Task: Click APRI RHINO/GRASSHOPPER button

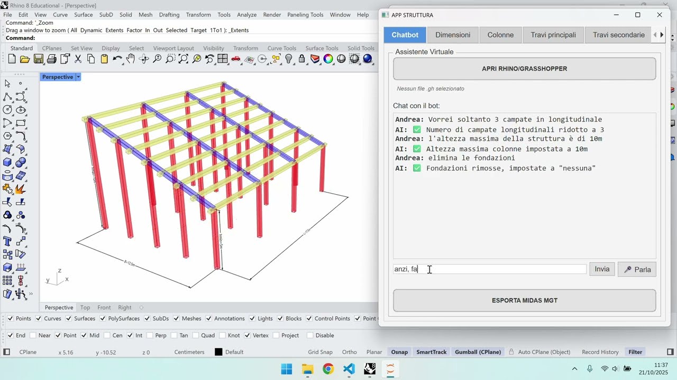Action: (524, 69)
